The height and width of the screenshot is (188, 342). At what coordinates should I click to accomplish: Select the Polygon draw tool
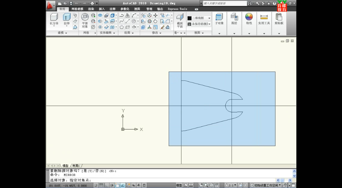122,27
